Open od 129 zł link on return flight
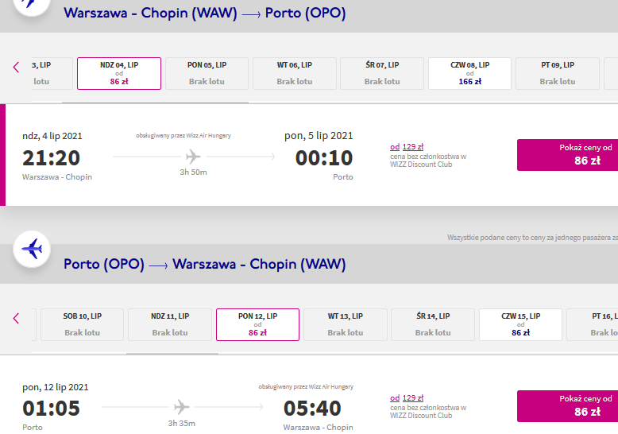This screenshot has height=434, width=618. (x=407, y=398)
